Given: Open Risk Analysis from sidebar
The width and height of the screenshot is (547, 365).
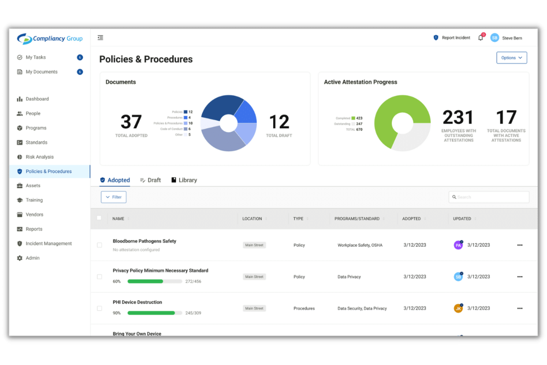Looking at the screenshot, I should (39, 157).
